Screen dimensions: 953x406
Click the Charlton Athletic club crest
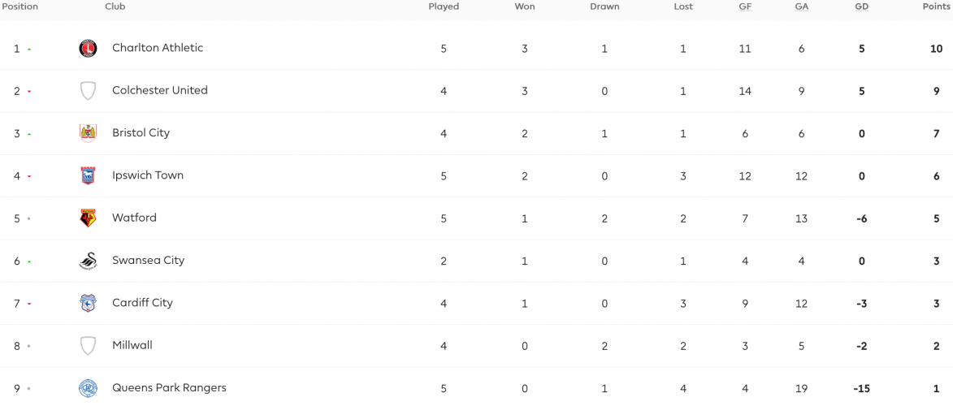point(88,48)
